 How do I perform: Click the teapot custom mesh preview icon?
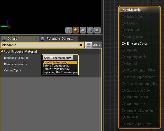pyautogui.click(x=97, y=30)
